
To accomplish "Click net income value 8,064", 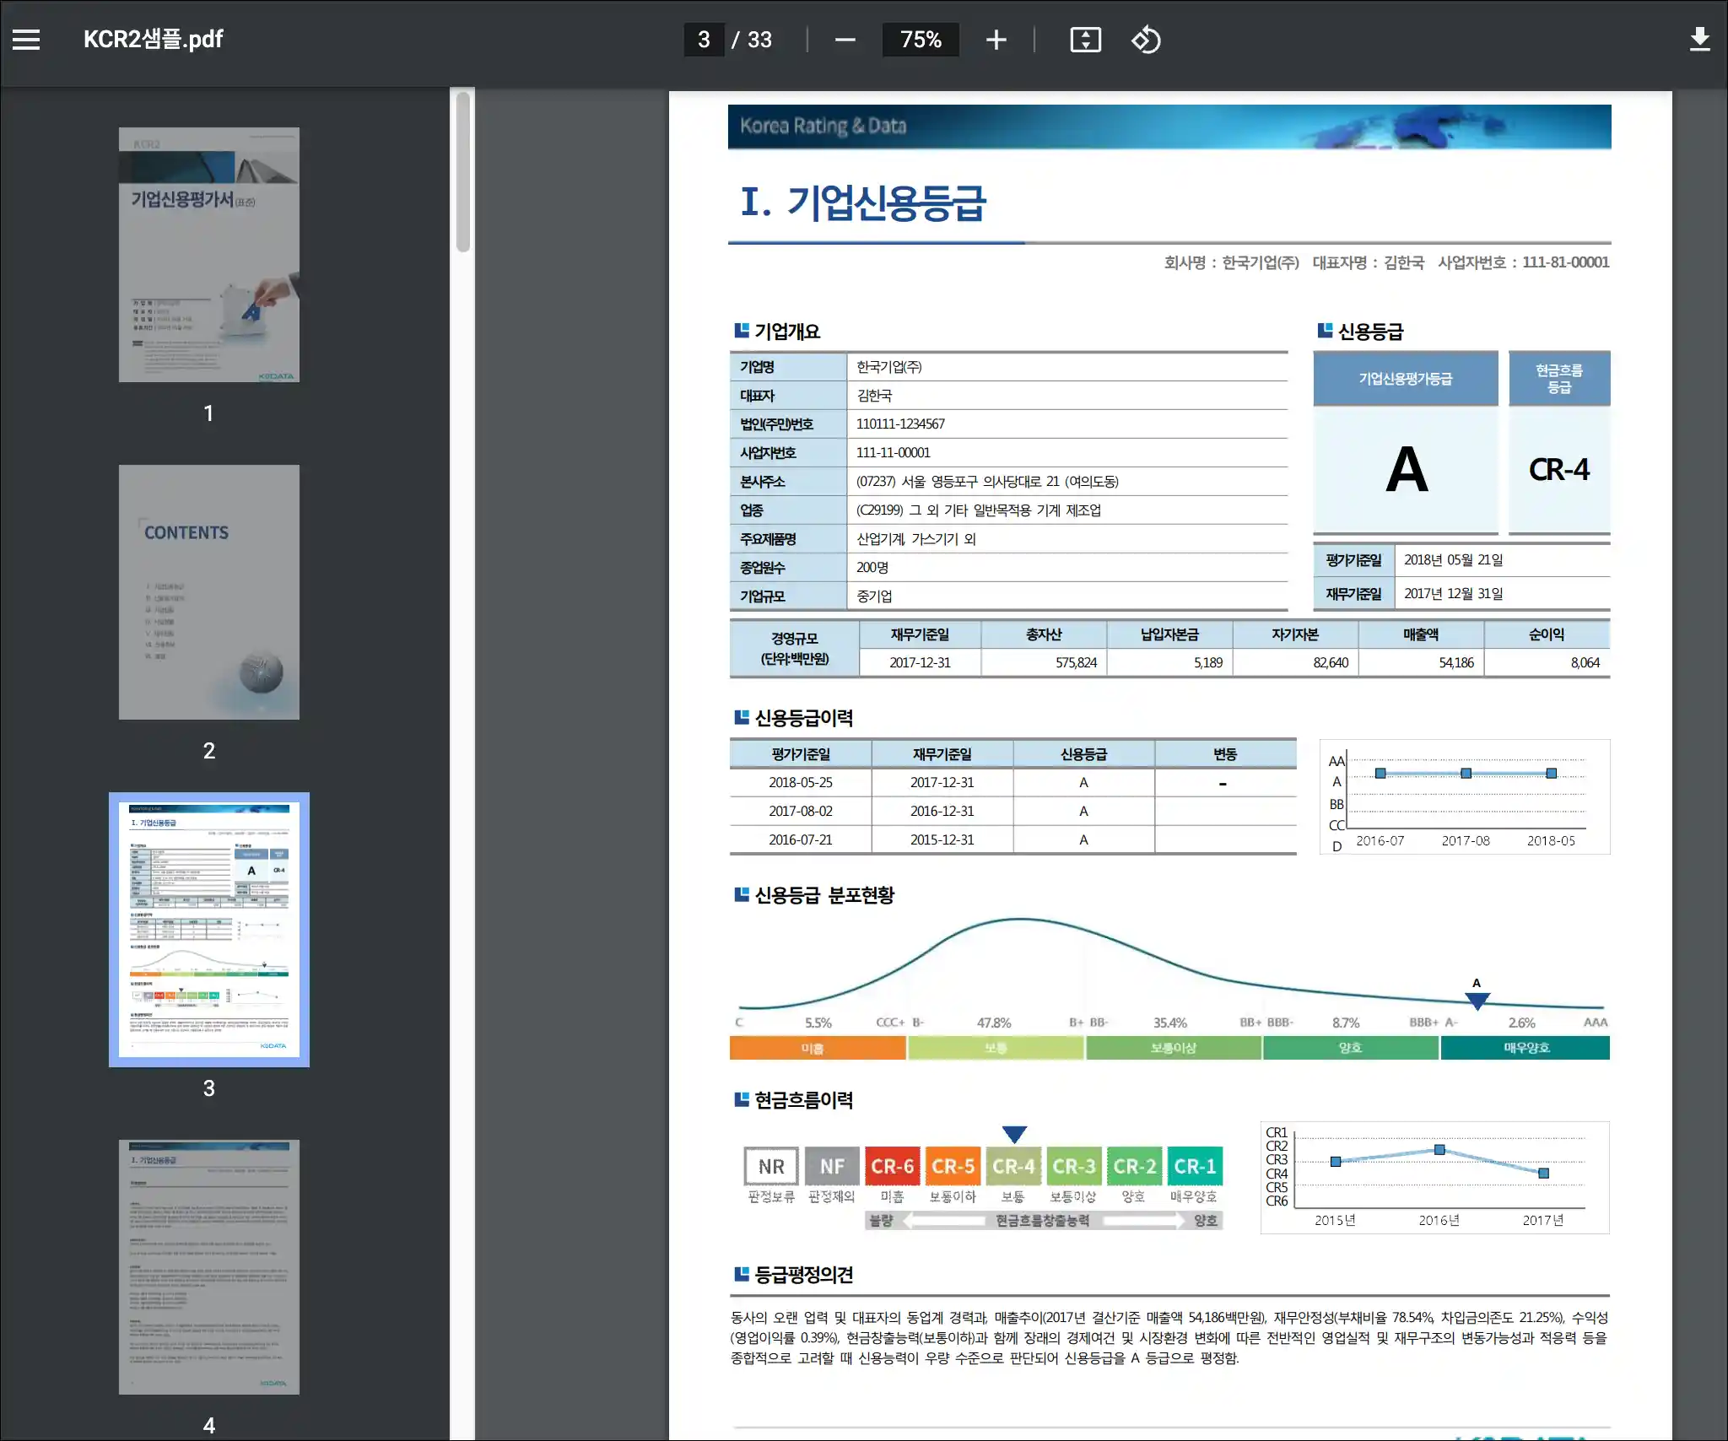I will coord(1585,663).
